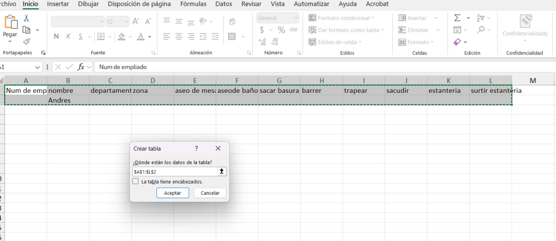Click the Cut scissors icon
The height and width of the screenshot is (241, 556).
click(x=26, y=18)
